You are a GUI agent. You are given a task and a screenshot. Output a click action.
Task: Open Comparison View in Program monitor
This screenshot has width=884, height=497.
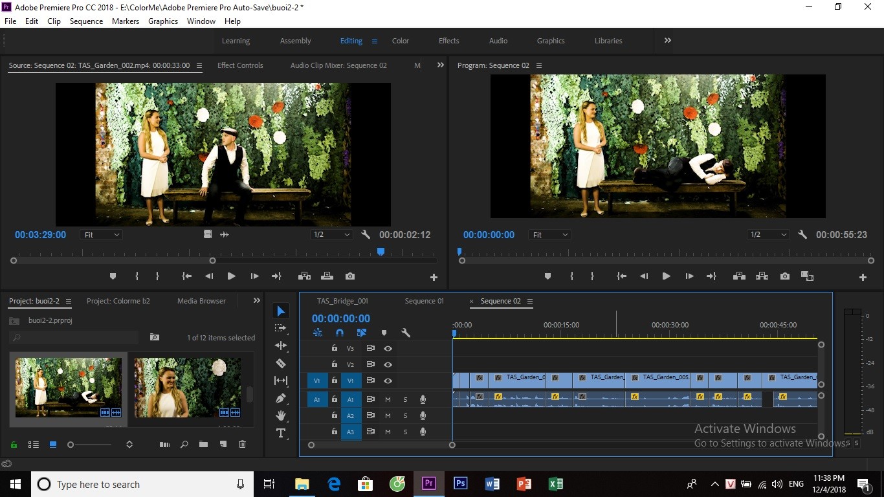click(807, 276)
